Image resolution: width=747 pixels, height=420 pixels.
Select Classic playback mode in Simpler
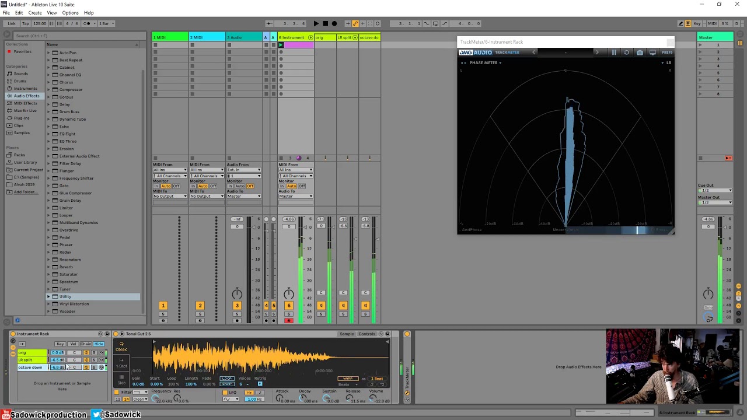(x=121, y=347)
